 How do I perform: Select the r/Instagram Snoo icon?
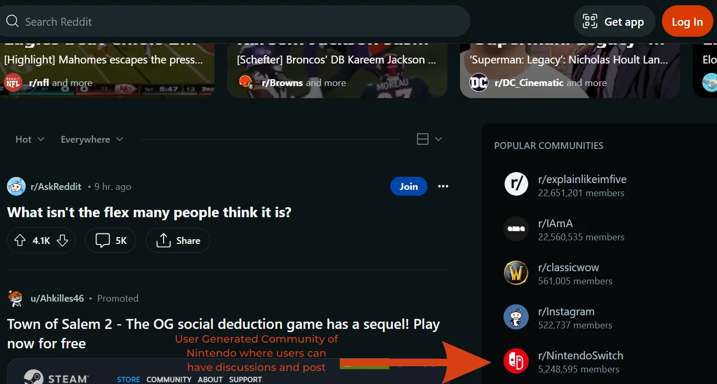(516, 317)
